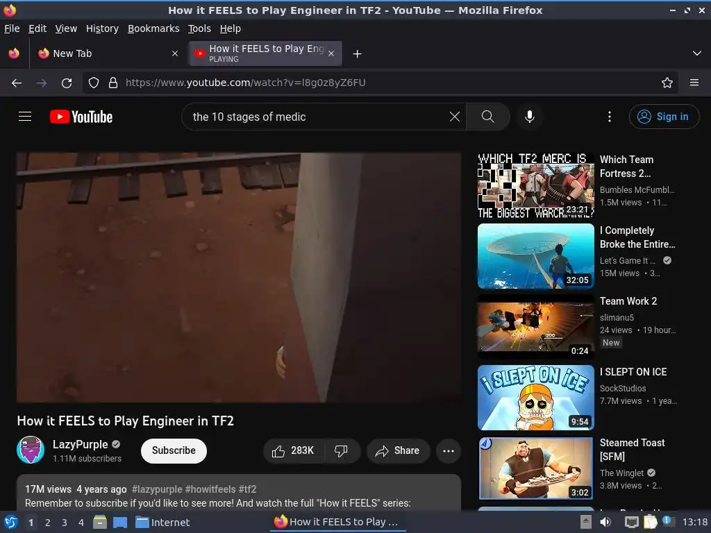Close the How it FEELS tab

(x=331, y=53)
